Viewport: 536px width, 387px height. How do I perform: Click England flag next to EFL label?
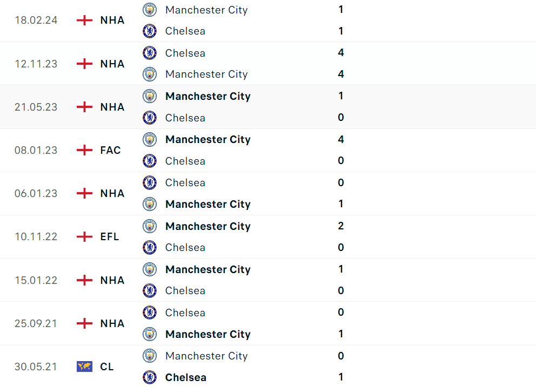[84, 236]
